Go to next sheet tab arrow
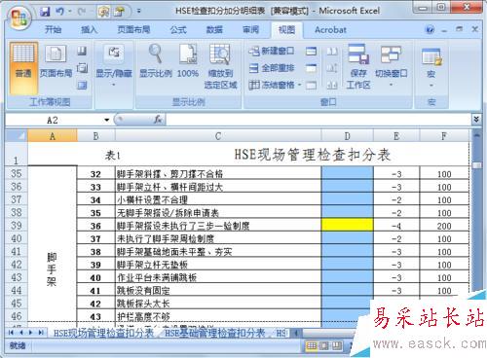Image resolution: width=487 pixels, height=358 pixels. [31, 333]
